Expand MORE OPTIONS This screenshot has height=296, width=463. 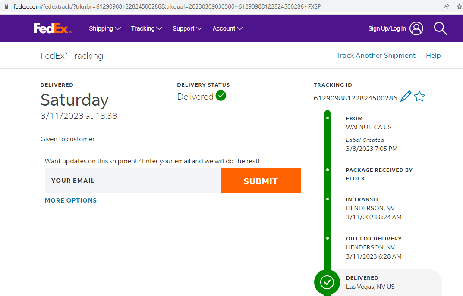click(x=71, y=200)
